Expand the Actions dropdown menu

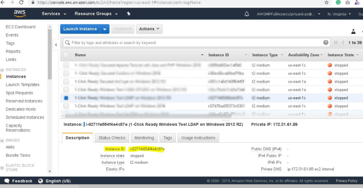coord(149,29)
